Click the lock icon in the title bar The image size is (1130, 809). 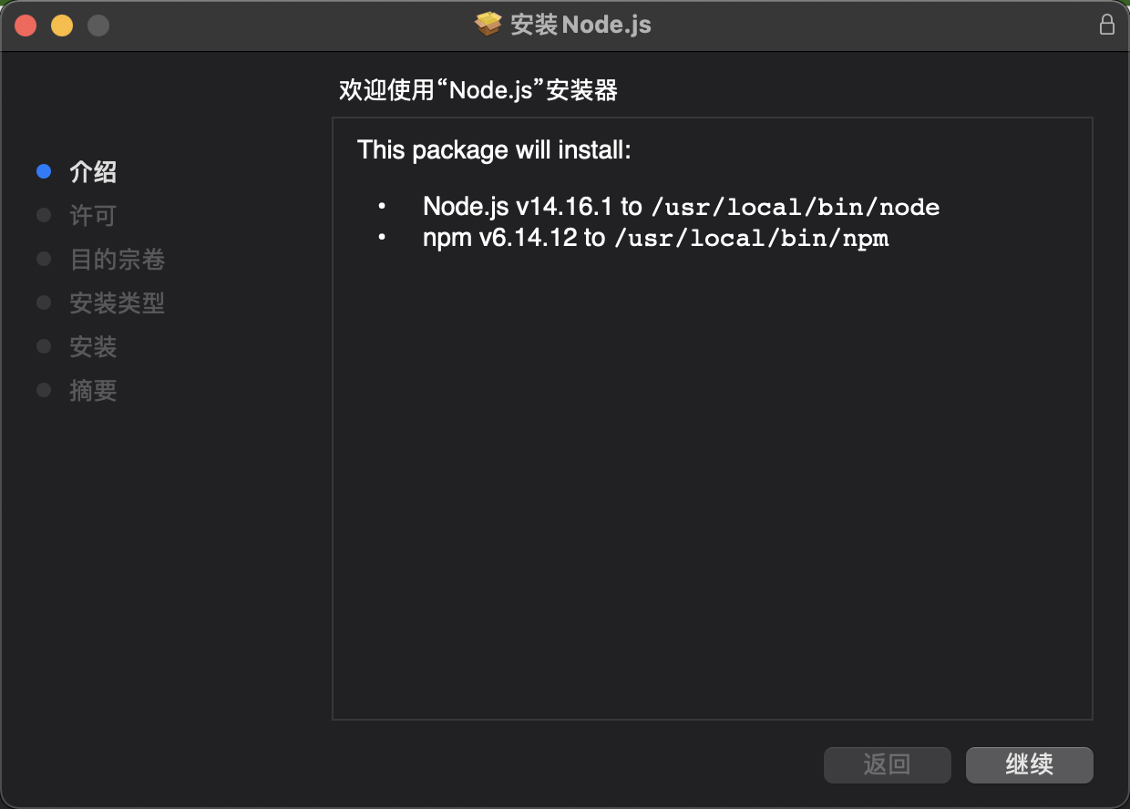(1107, 25)
